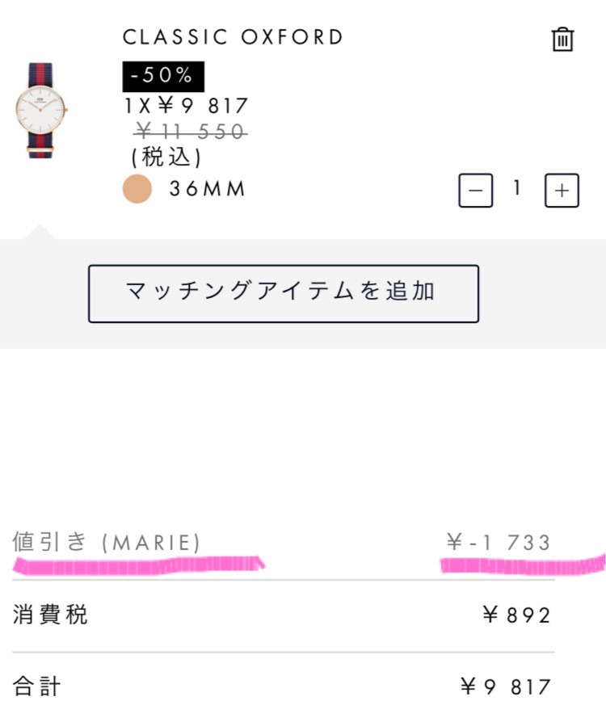Click the 値引き (MARIE) discount code label
Screen dimensions: 606x718
pyautogui.click(x=107, y=542)
